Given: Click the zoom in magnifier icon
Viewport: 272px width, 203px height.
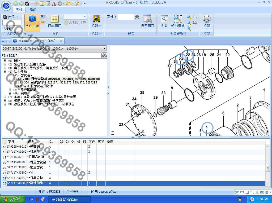Looking at the screenshot, I should point(189,17).
